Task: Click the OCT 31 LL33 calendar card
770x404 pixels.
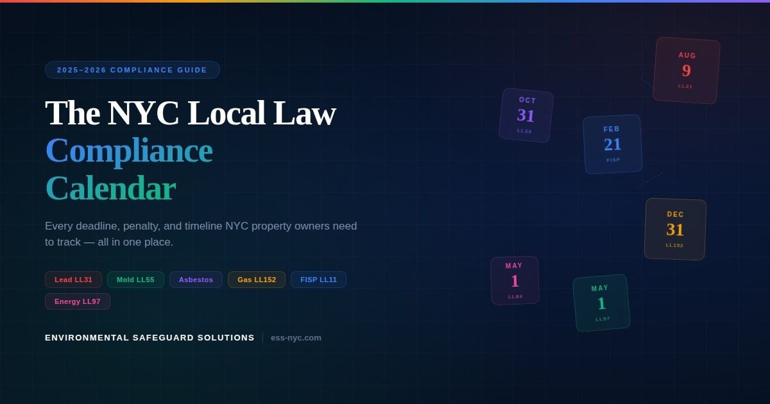Action: [x=526, y=116]
